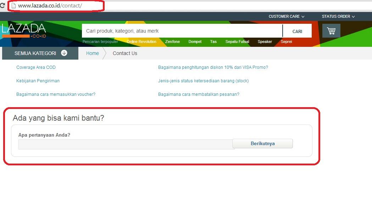372x209 pixels.
Task: Select the Dompet popular search
Action: 195,42
